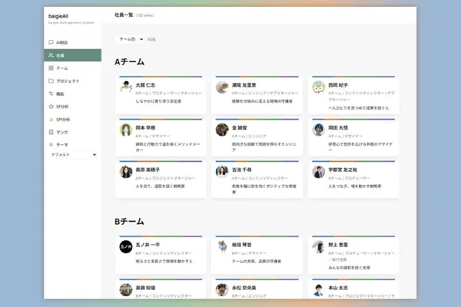Click 大舘 仁志's avatar
The image size is (461, 307).
point(126,87)
